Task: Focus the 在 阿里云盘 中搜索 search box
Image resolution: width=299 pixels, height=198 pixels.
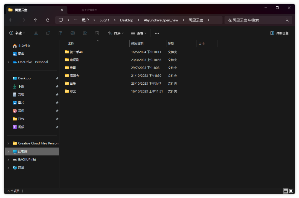Action: click(x=258, y=20)
